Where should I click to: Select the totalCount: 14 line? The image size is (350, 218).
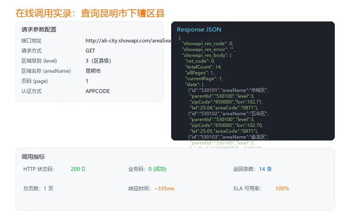[203, 67]
